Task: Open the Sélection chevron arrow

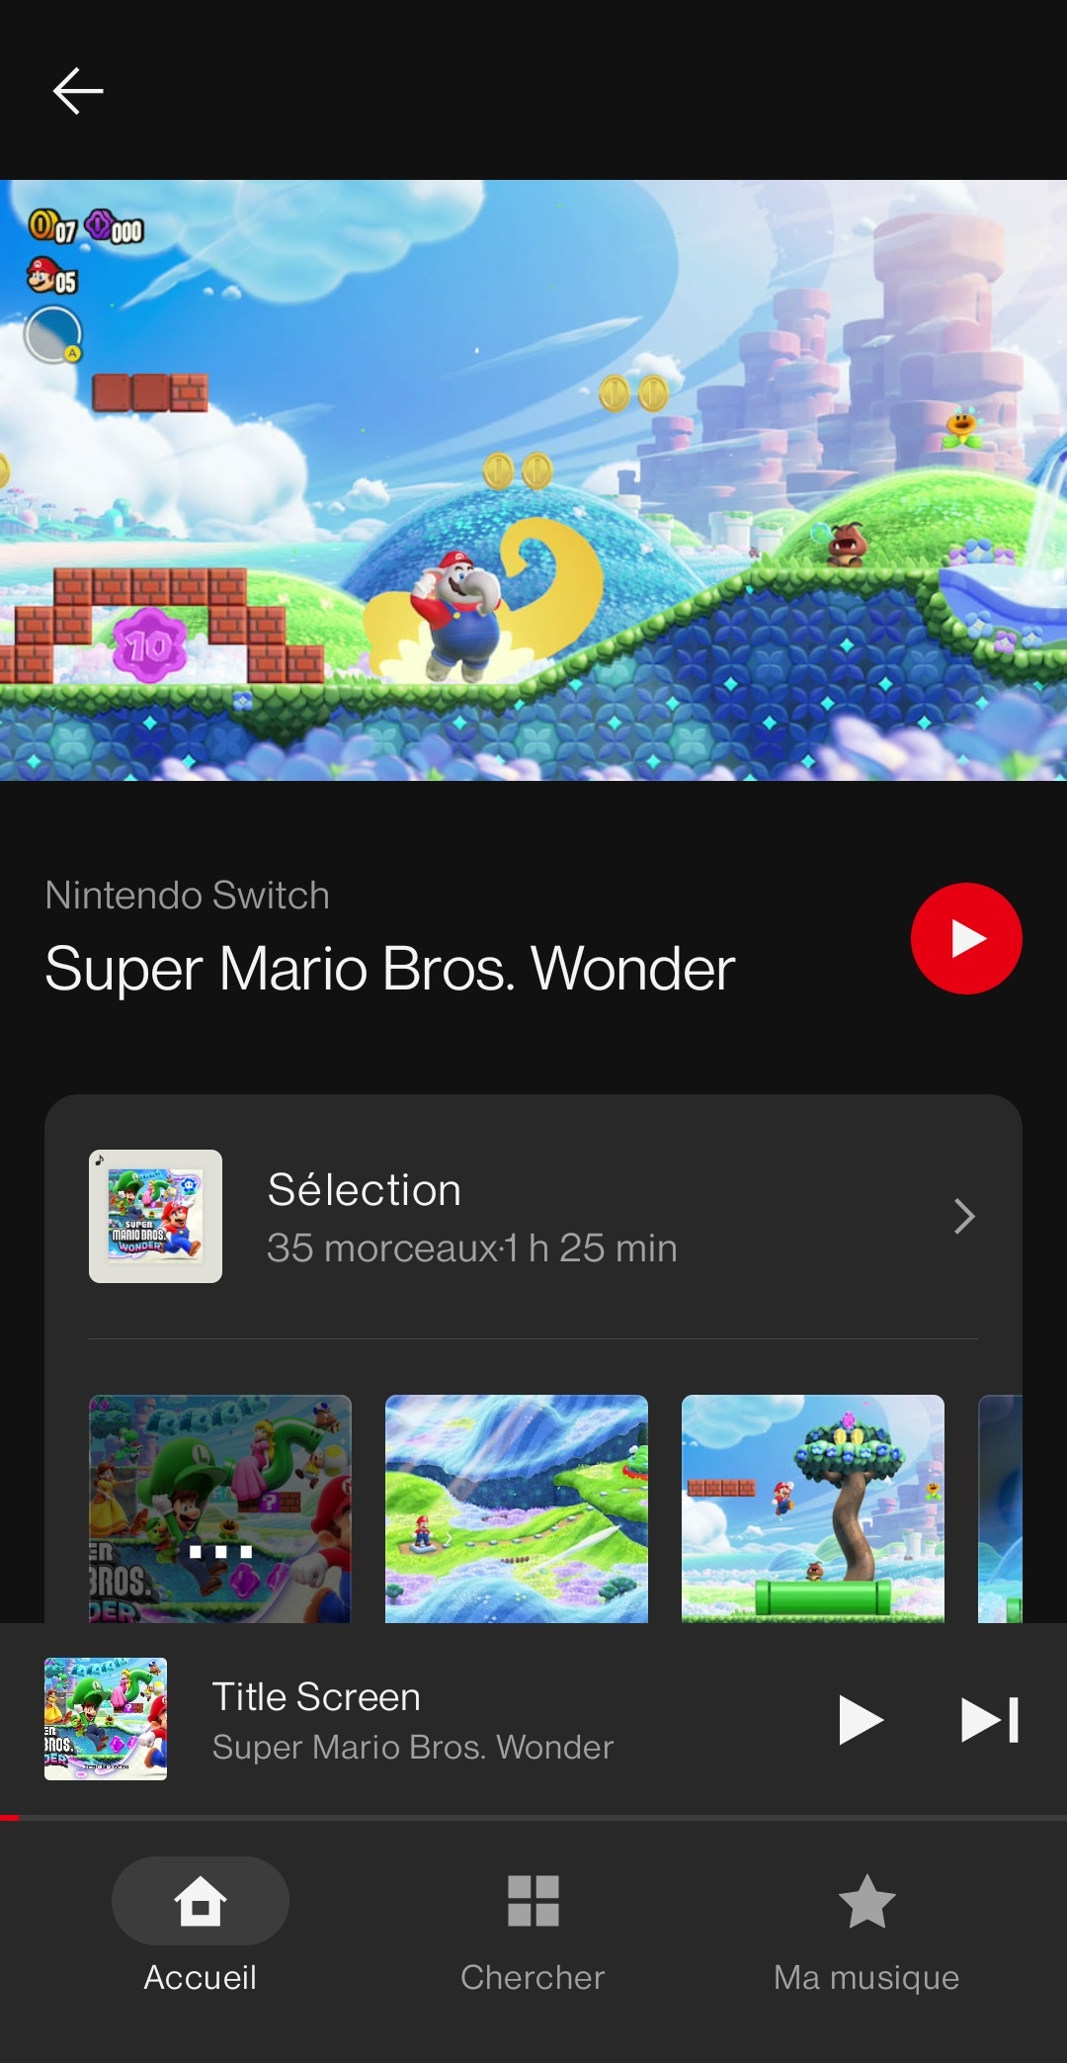Action: click(x=964, y=1216)
